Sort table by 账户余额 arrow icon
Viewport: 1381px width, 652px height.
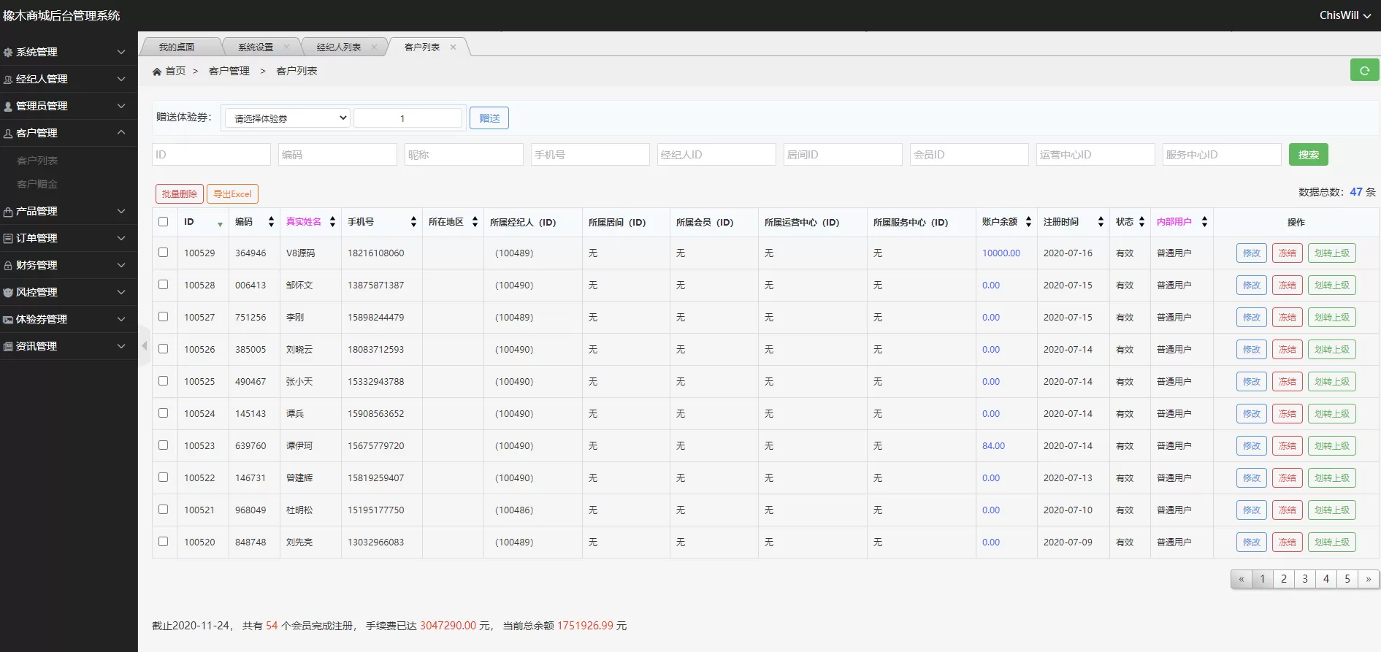1028,222
